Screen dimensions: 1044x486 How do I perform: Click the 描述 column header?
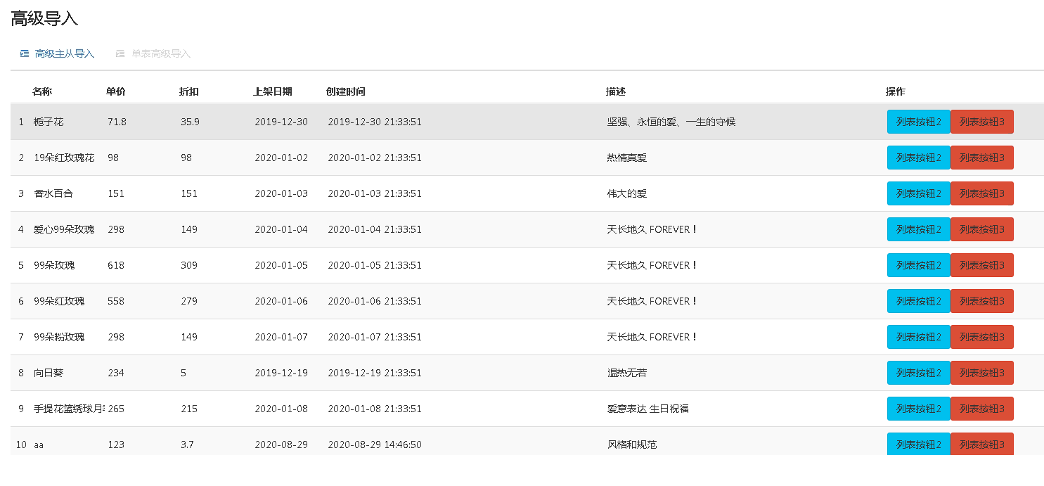coord(616,91)
